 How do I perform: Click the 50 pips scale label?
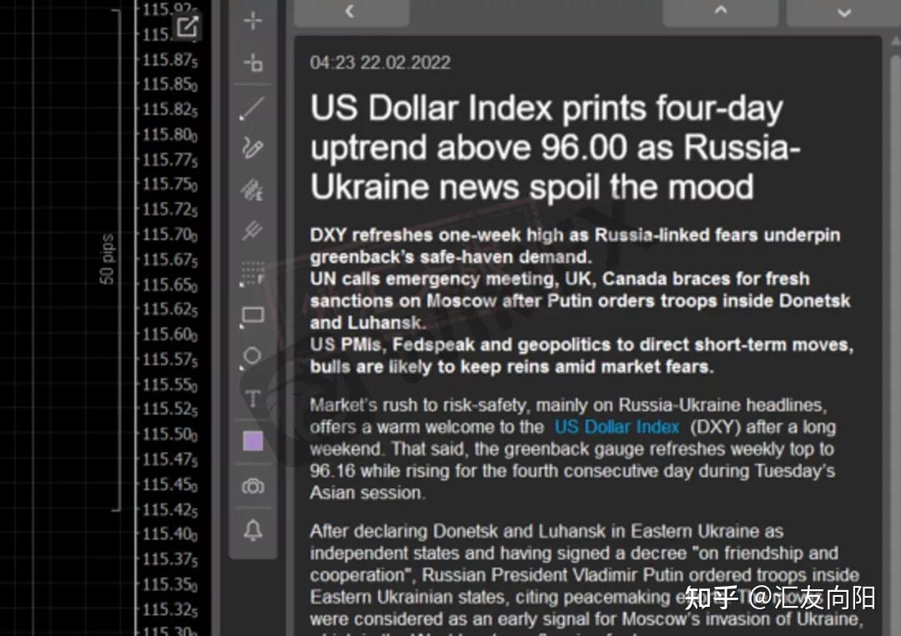point(107,259)
